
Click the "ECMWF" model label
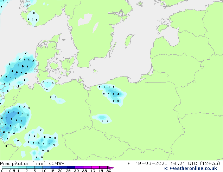point(57,164)
